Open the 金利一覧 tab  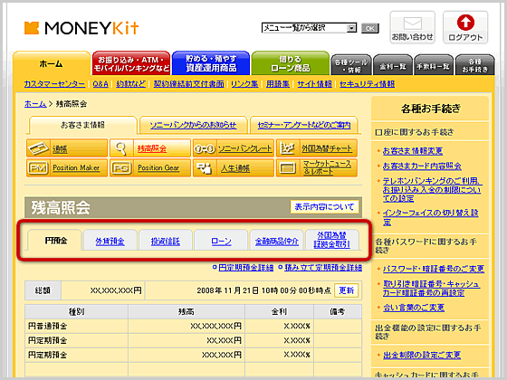pyautogui.click(x=393, y=65)
